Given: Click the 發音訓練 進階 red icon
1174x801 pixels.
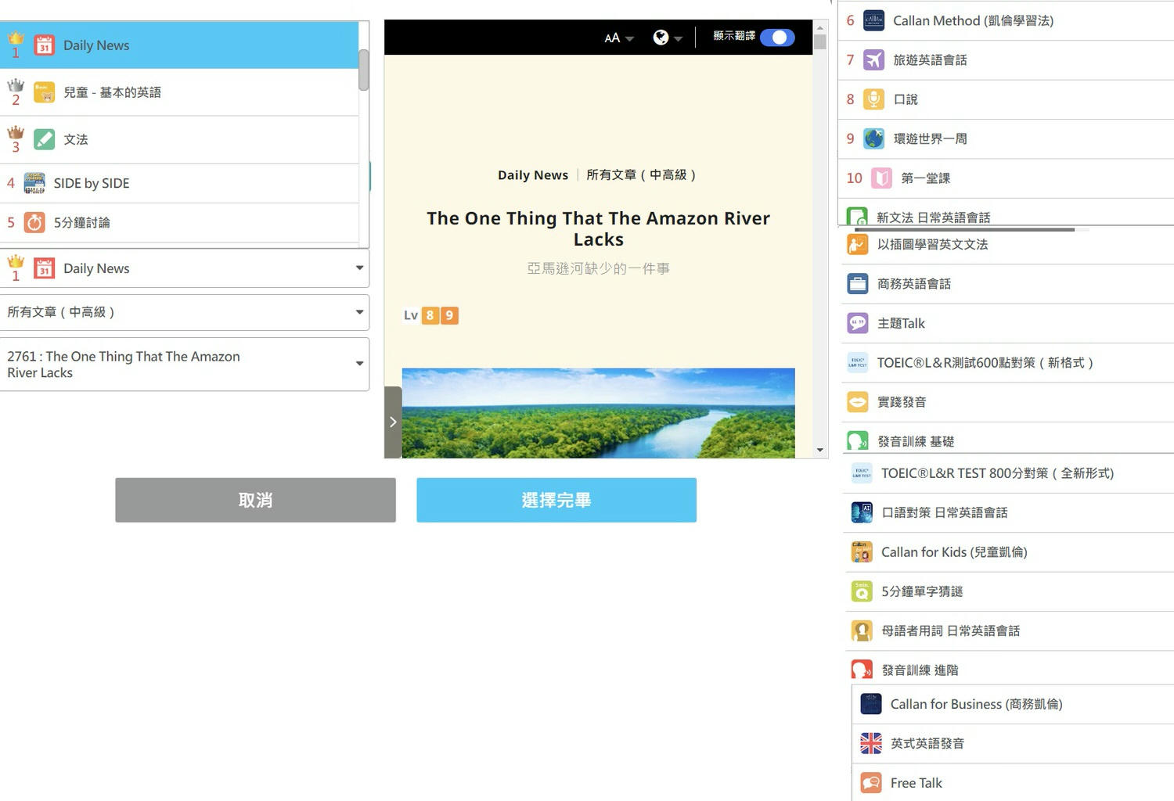Looking at the screenshot, I should 861,670.
